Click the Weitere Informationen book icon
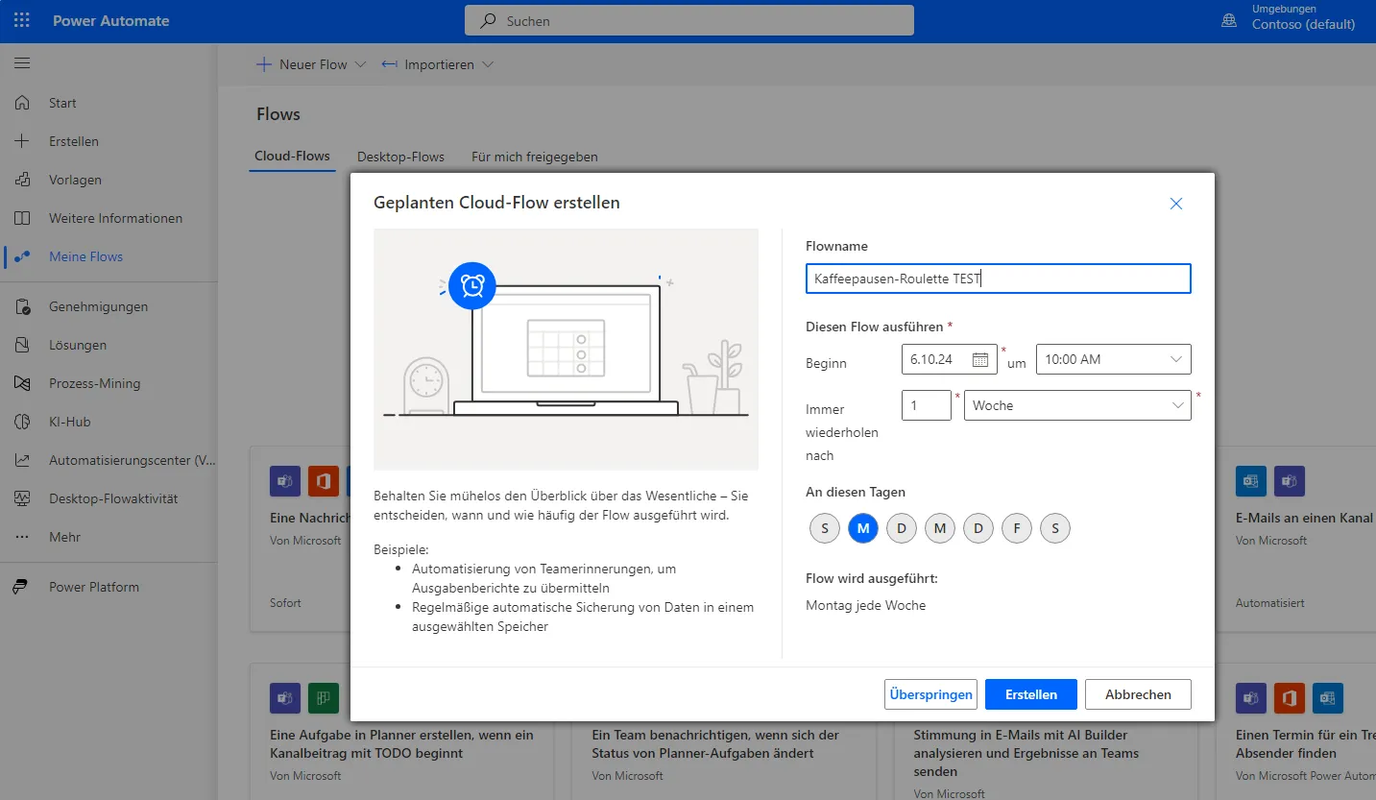 pos(22,218)
